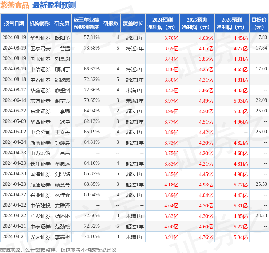The image size is (269, 253).
Task: Select the 机构简称 column header
Action: point(40,23)
